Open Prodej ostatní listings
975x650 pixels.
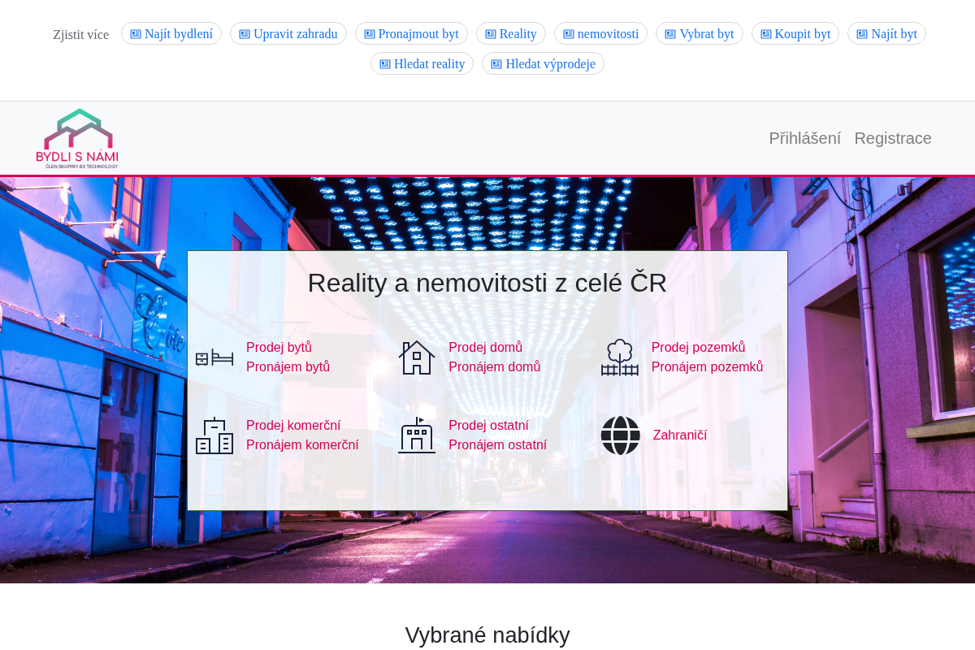488,426
